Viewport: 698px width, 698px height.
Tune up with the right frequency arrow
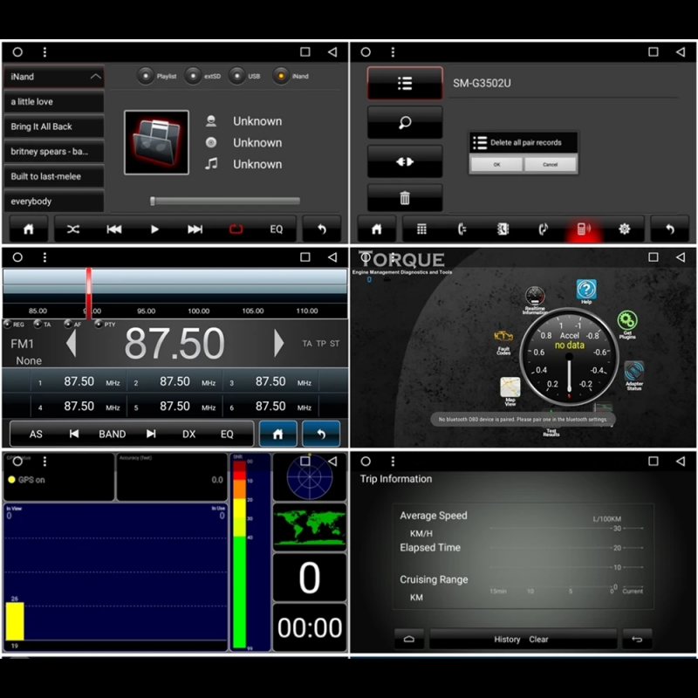[278, 344]
